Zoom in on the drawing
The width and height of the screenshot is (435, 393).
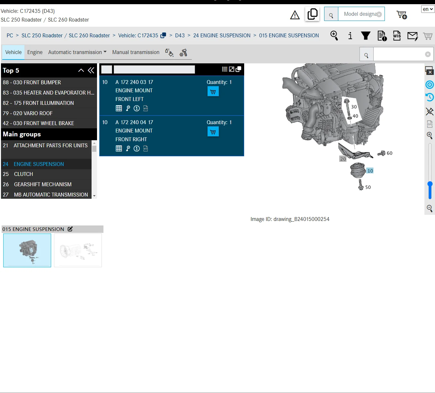pyautogui.click(x=430, y=135)
